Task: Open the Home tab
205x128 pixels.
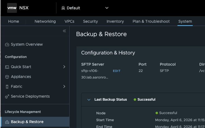Action: [x=14, y=21]
